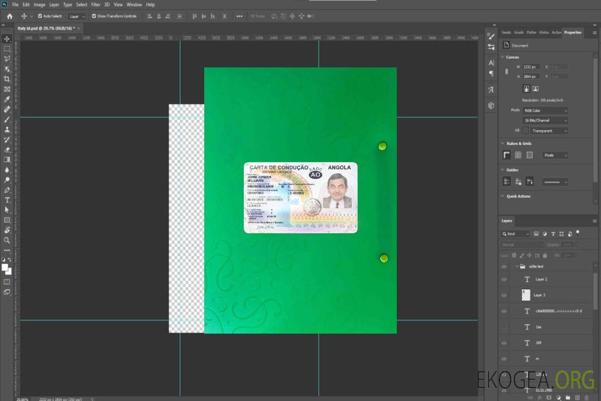
Task: Open the RGB Color mode dropdown
Action: (x=545, y=110)
